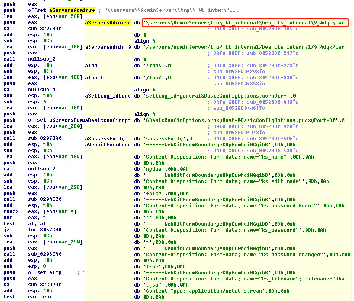Click the aServersAdmin_0 data label
The width and height of the screenshot is (354, 301).
108,47
